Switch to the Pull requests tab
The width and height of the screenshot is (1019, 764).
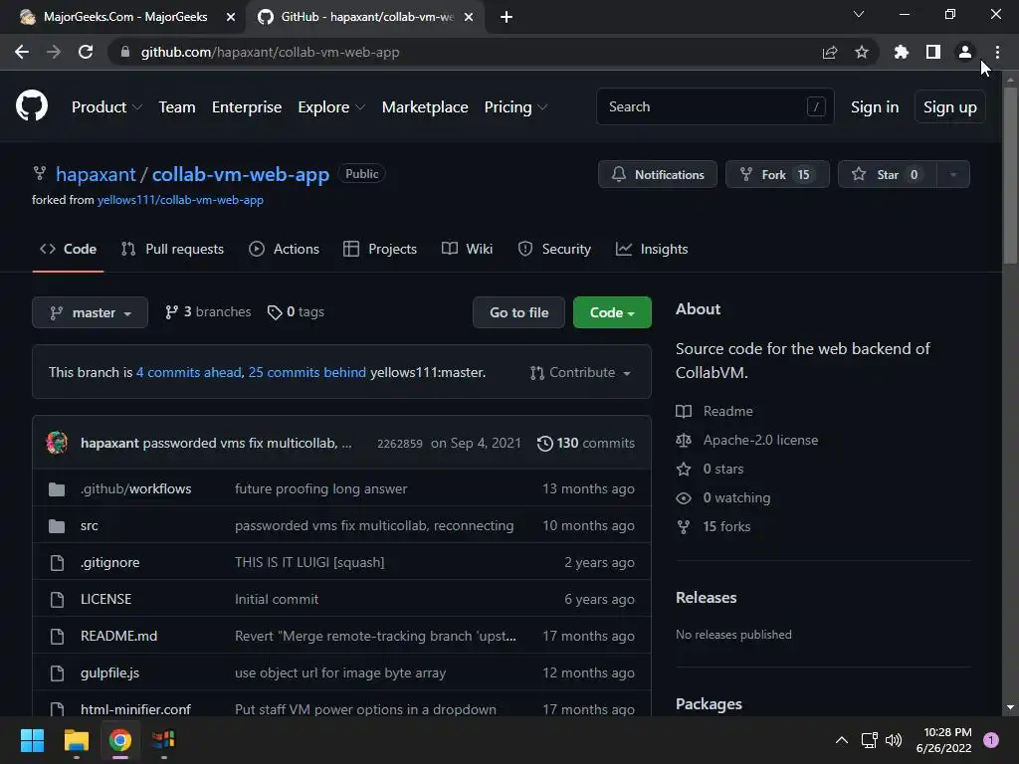[173, 249]
